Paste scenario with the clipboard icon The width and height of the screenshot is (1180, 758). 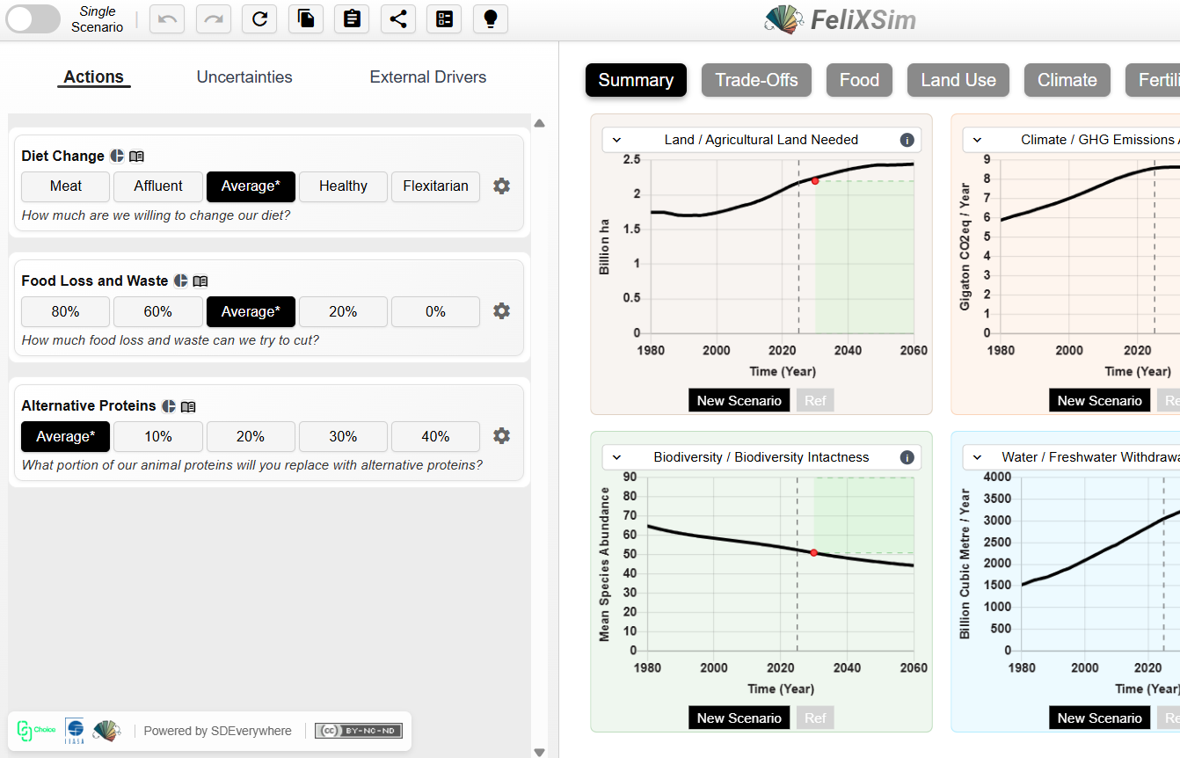click(352, 18)
